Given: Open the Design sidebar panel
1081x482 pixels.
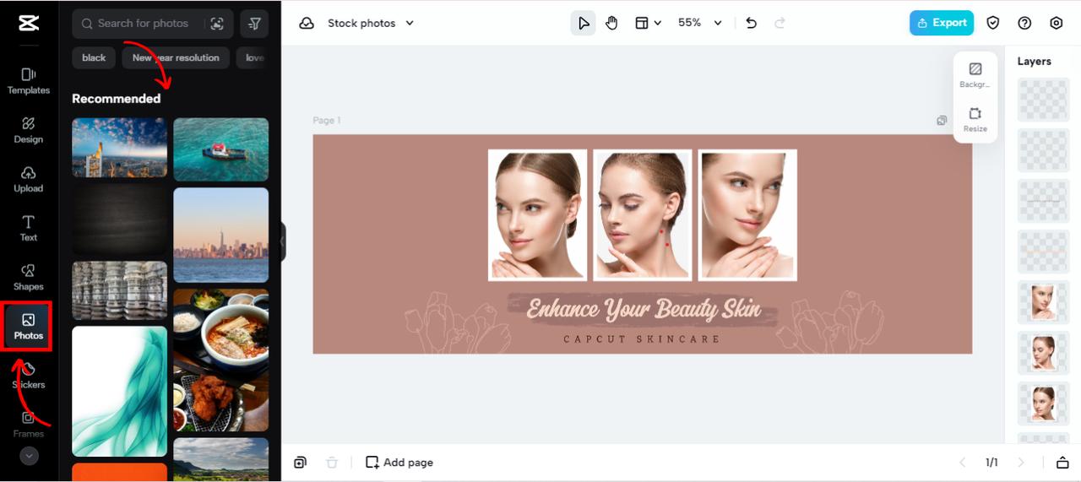Looking at the screenshot, I should click(29, 130).
